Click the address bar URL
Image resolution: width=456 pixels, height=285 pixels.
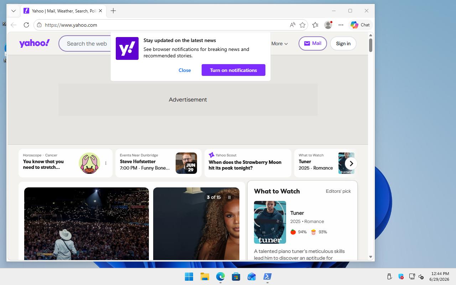pos(71,25)
